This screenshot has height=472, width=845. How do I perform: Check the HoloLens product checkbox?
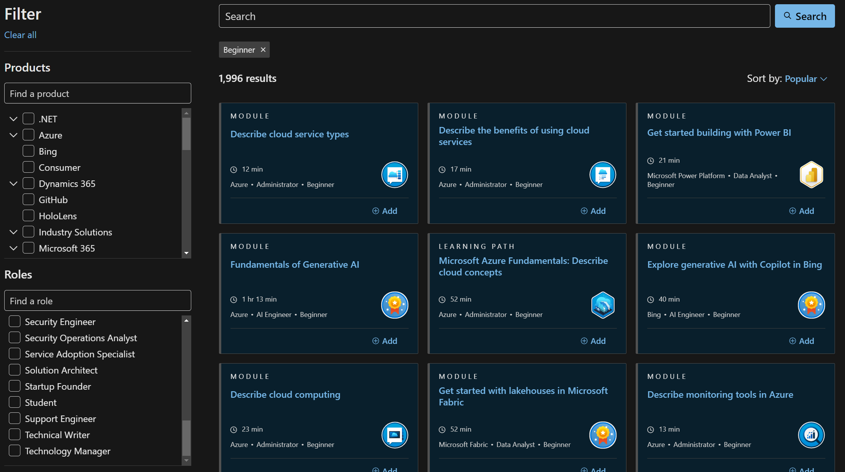pos(28,215)
